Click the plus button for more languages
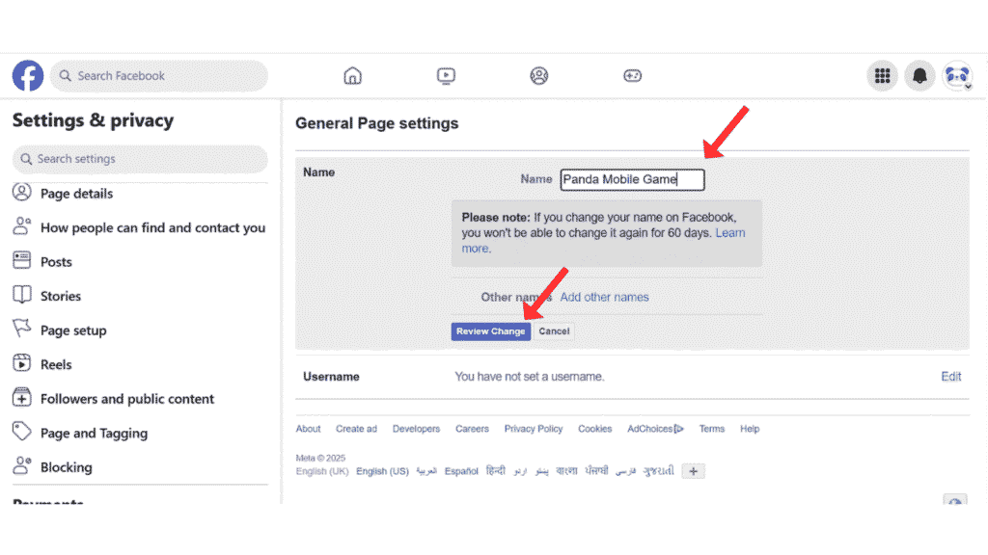Image resolution: width=988 pixels, height=555 pixels. [693, 471]
